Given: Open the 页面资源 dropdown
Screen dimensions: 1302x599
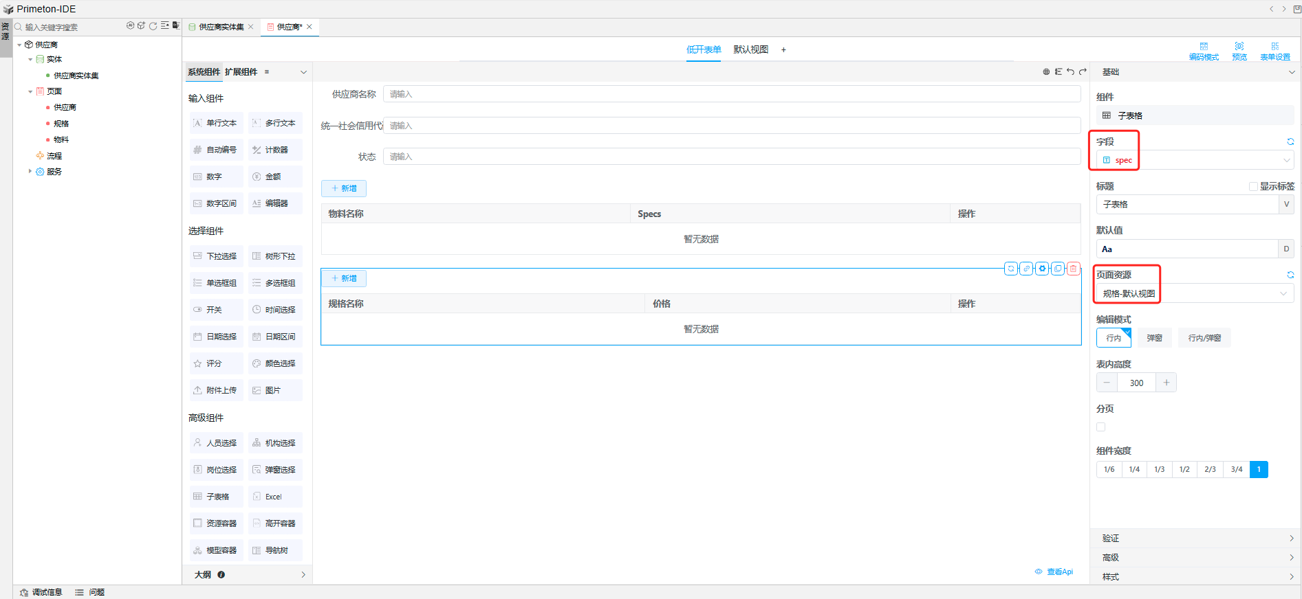Looking at the screenshot, I should [1195, 293].
